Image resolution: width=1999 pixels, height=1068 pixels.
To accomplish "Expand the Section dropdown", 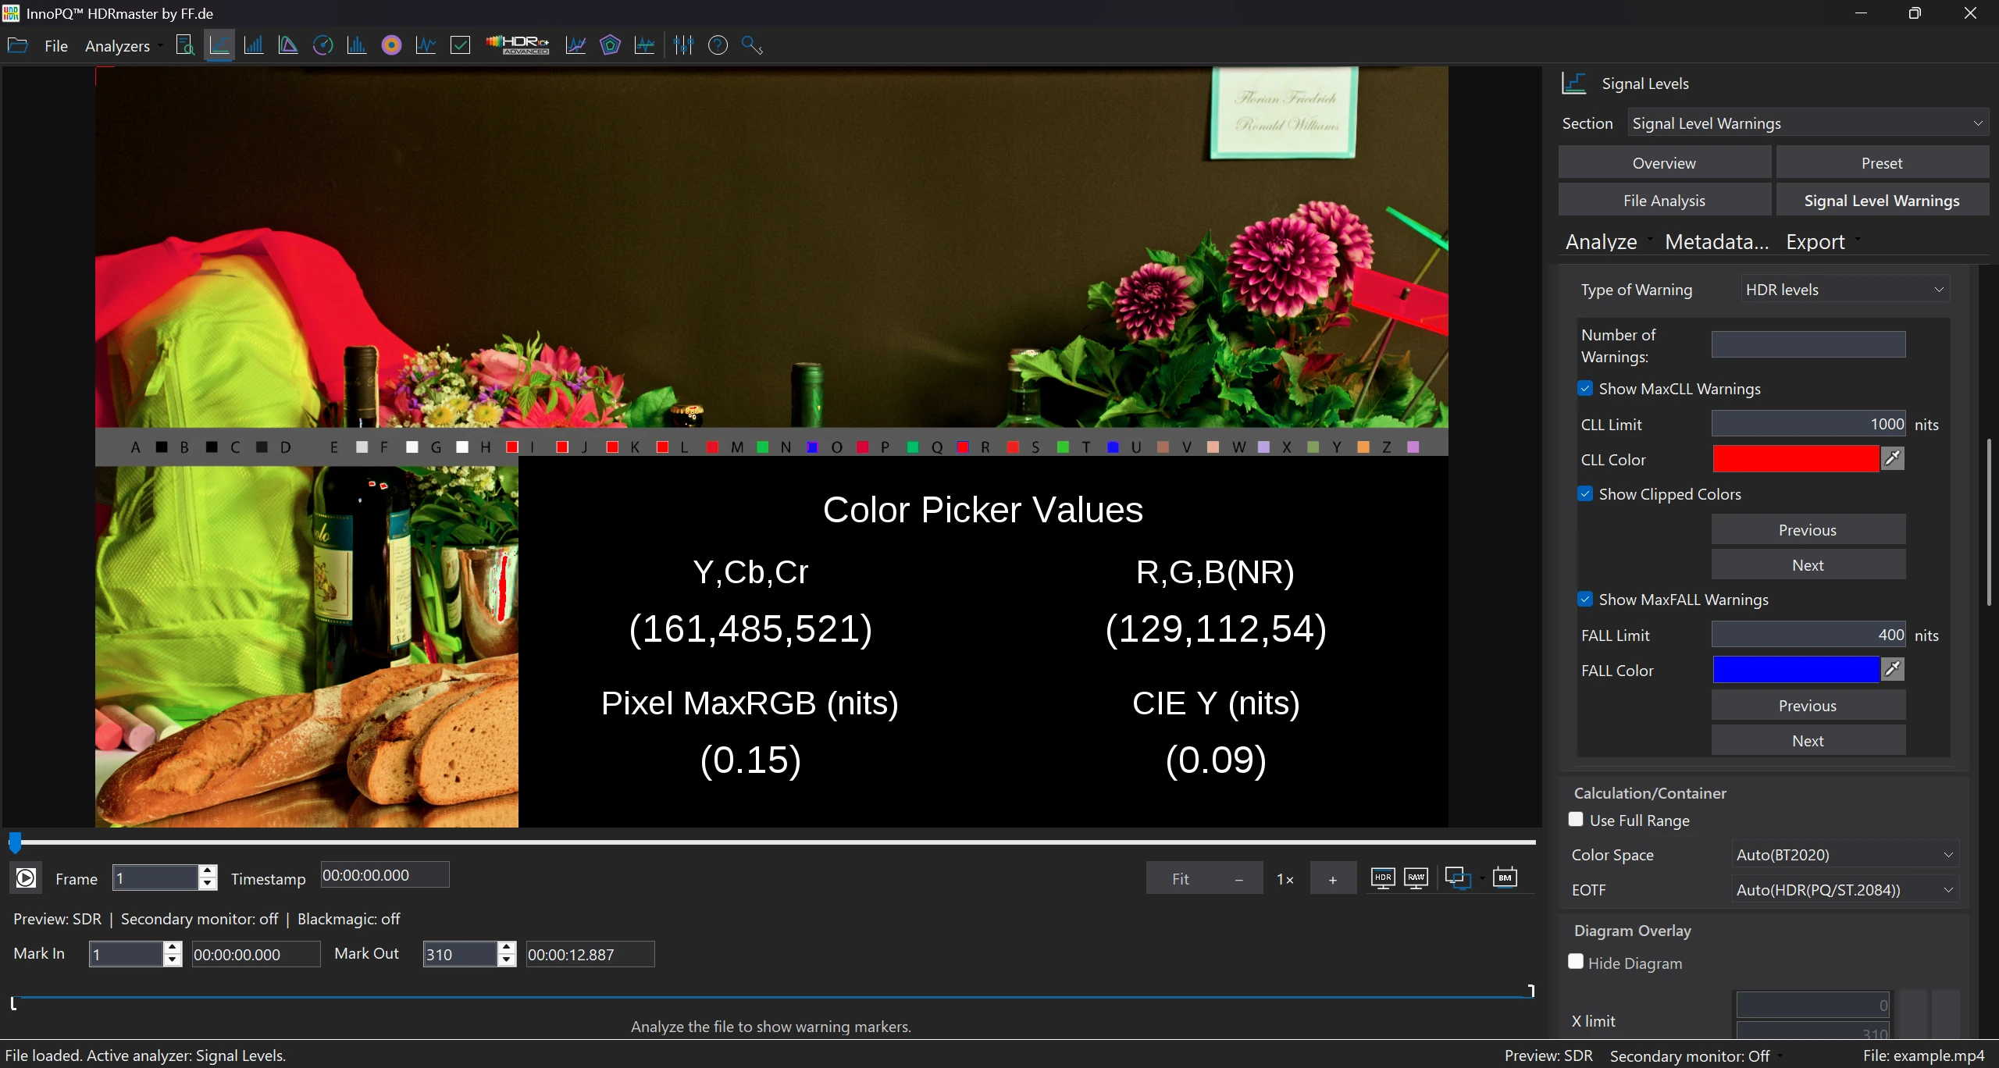I will (x=1808, y=123).
